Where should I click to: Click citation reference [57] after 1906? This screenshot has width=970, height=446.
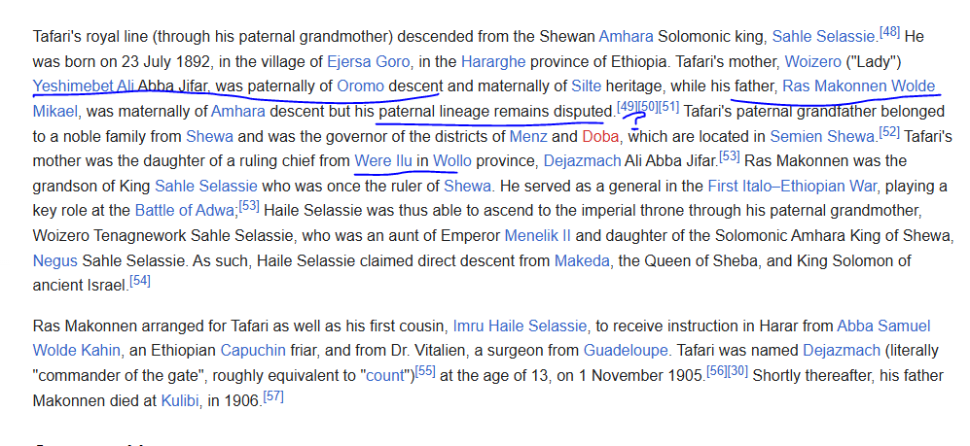pos(273,396)
